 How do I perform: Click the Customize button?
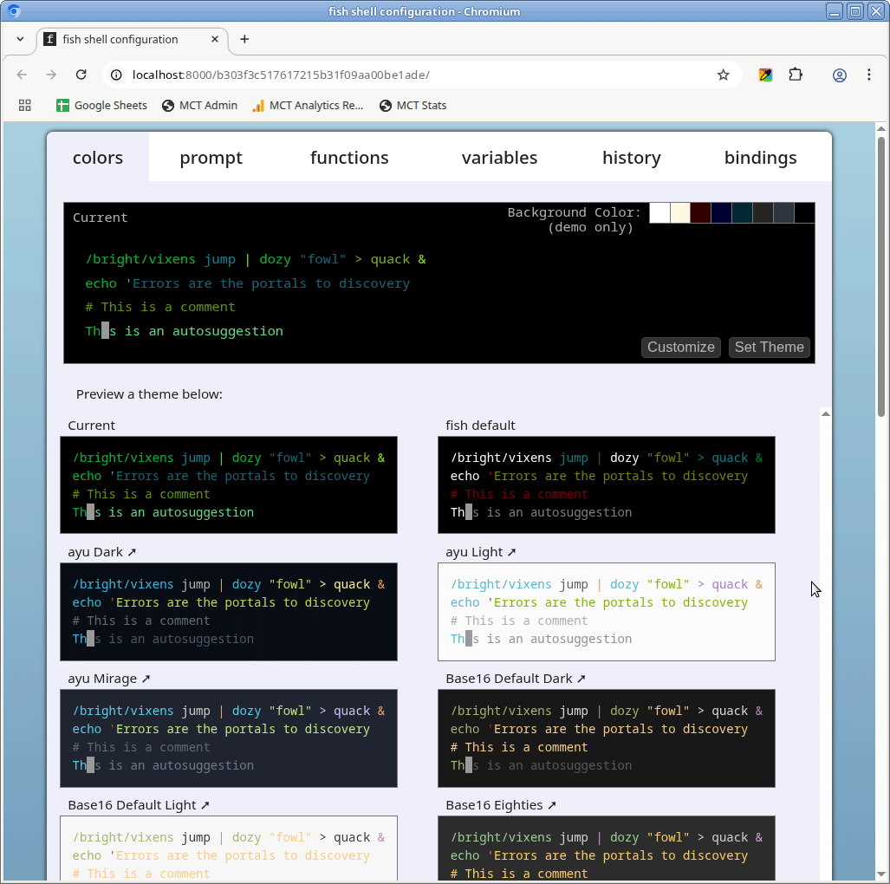tap(680, 348)
